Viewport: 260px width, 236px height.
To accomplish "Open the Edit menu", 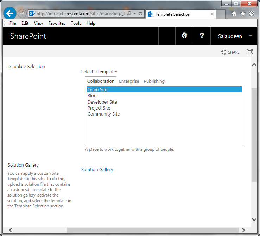I will click(25, 23).
